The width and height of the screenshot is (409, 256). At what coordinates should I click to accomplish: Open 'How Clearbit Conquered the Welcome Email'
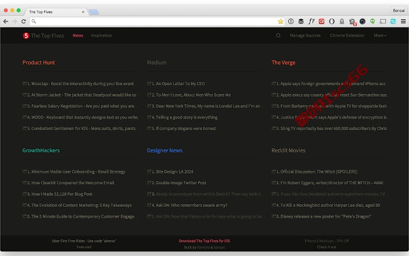pos(71,182)
